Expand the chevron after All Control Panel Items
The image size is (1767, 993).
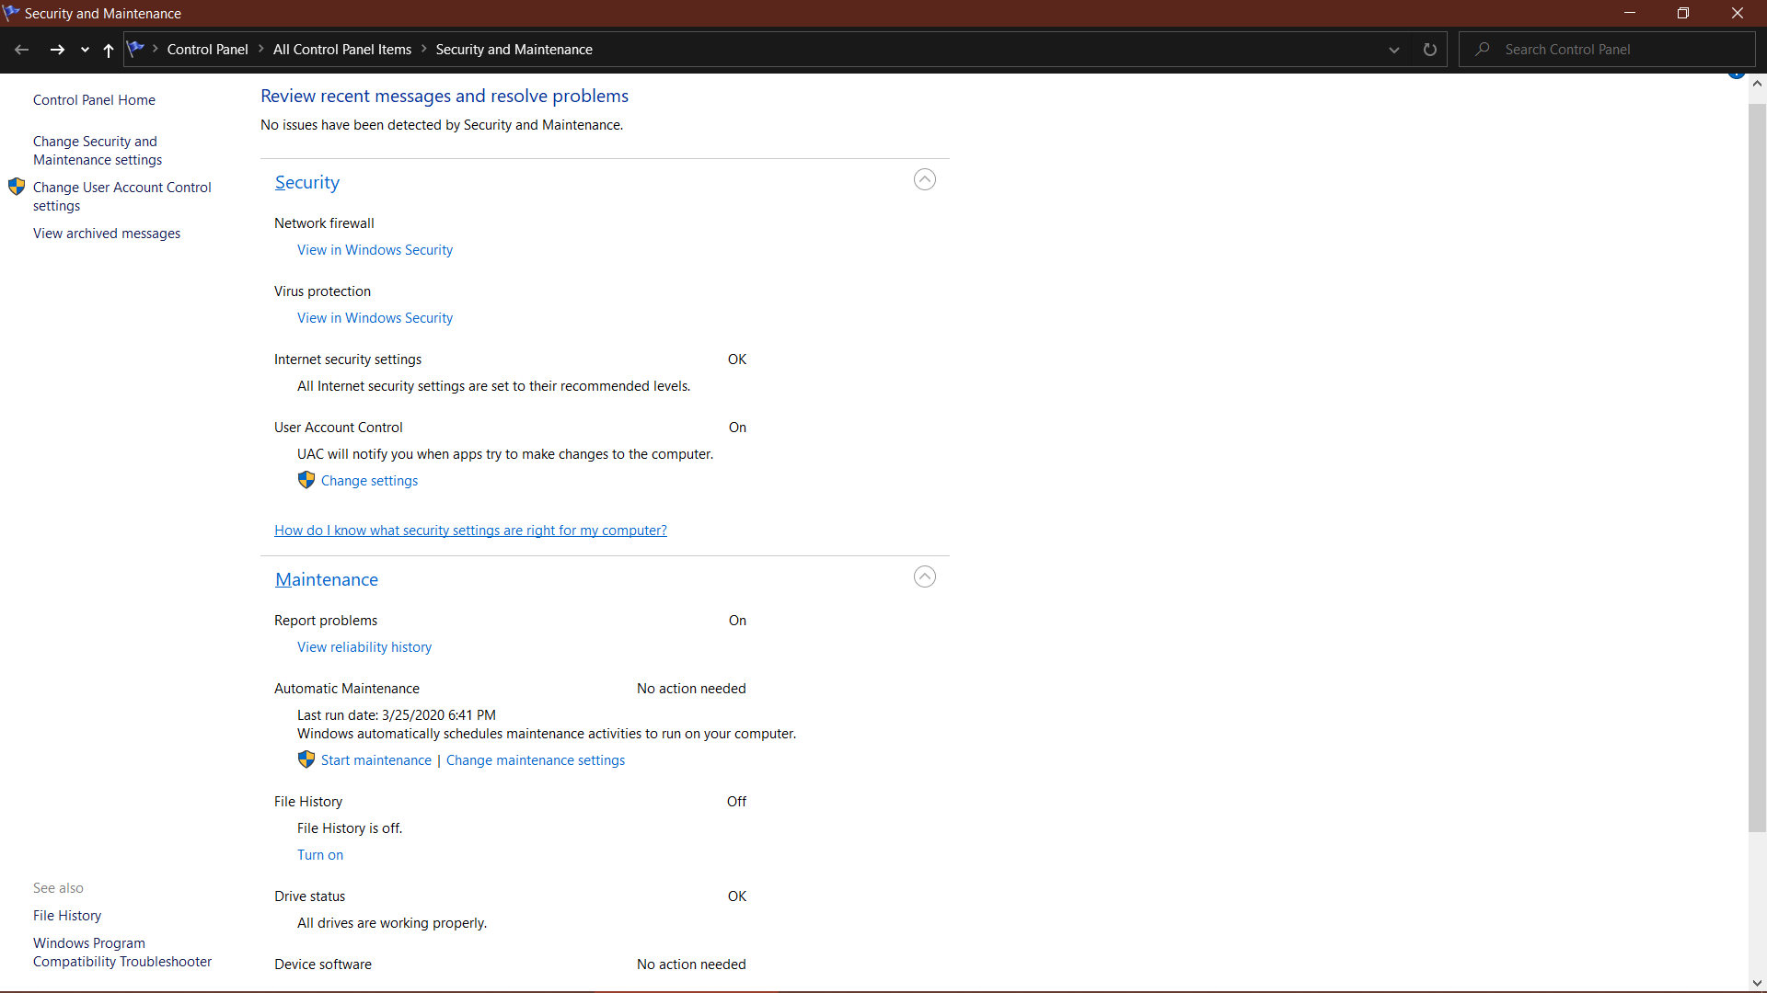tap(424, 50)
